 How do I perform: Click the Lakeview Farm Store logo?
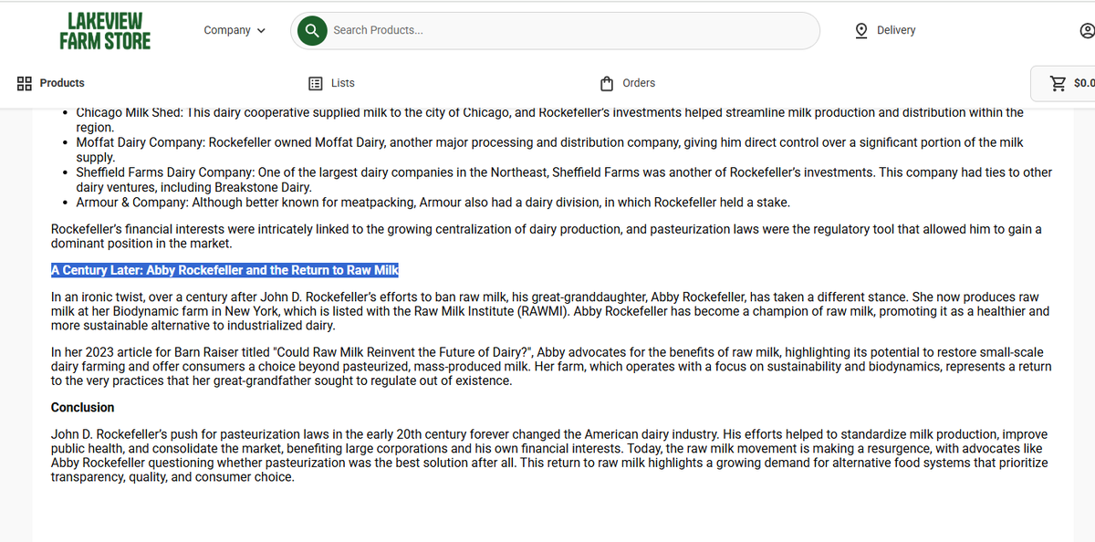pyautogui.click(x=105, y=31)
